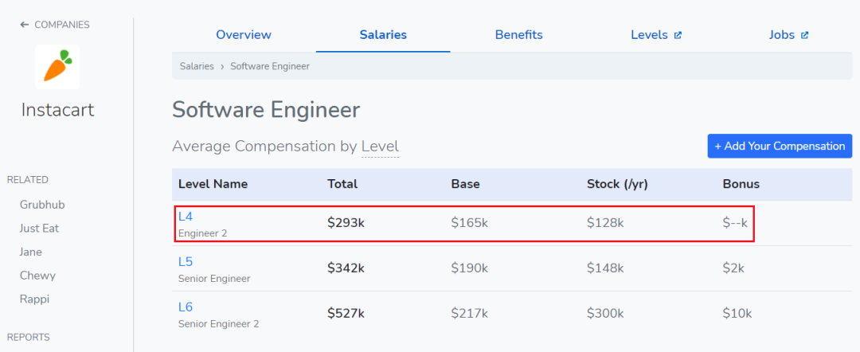Open related company Just Eat
This screenshot has height=352, width=860.
point(40,229)
